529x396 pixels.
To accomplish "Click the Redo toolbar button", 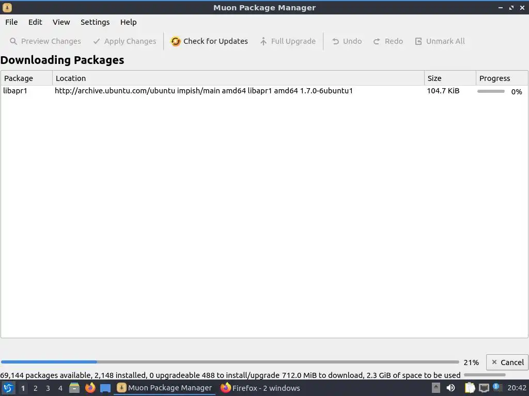I will pyautogui.click(x=388, y=41).
